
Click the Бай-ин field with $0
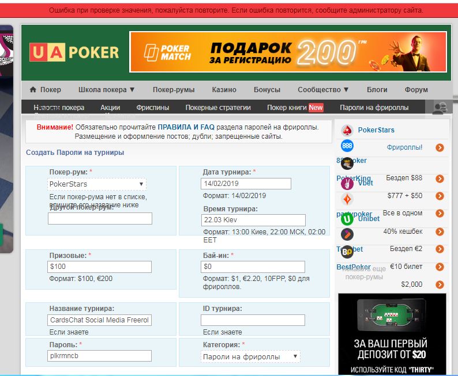[253, 267]
